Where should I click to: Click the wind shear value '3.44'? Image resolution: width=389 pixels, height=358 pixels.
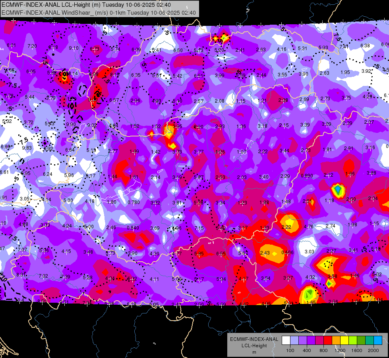click(284, 150)
